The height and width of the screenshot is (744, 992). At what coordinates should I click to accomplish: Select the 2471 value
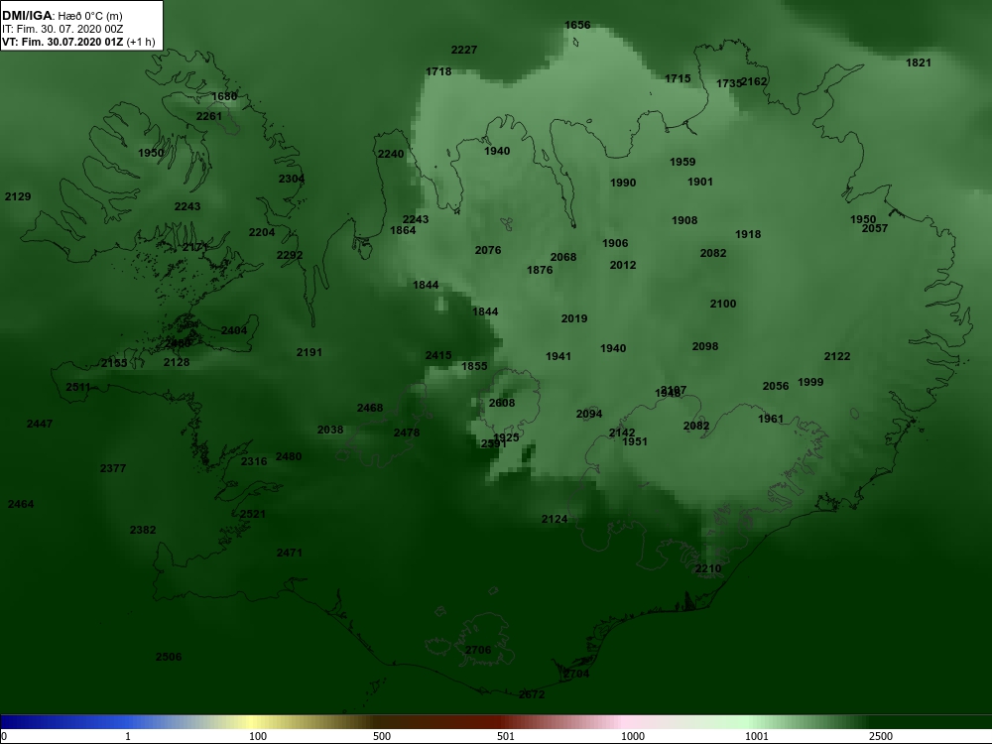pos(289,553)
